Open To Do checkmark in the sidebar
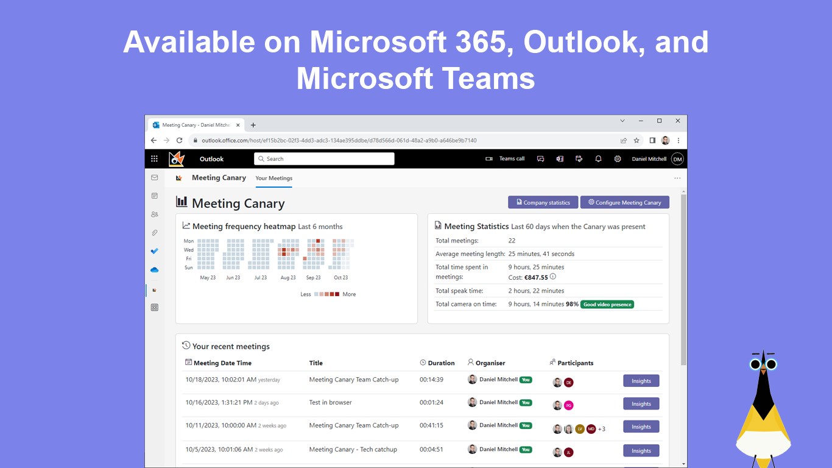This screenshot has width=832, height=468. click(x=155, y=251)
